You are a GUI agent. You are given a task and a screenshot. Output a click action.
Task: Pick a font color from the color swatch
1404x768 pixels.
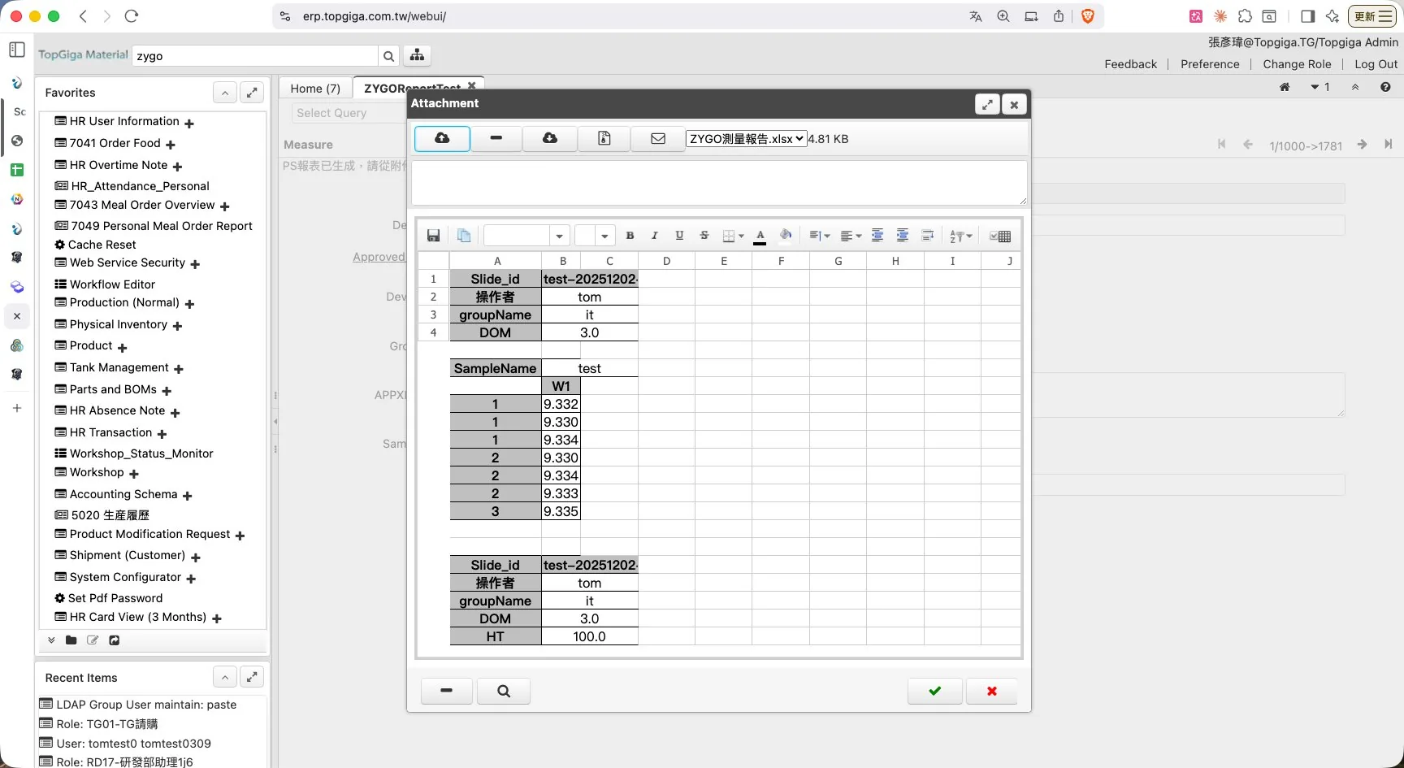pyautogui.click(x=760, y=236)
